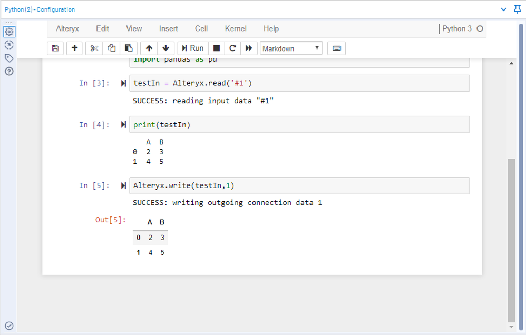The image size is (526, 335).
Task: Click the kernel idle circle indicator
Action: [x=480, y=29]
